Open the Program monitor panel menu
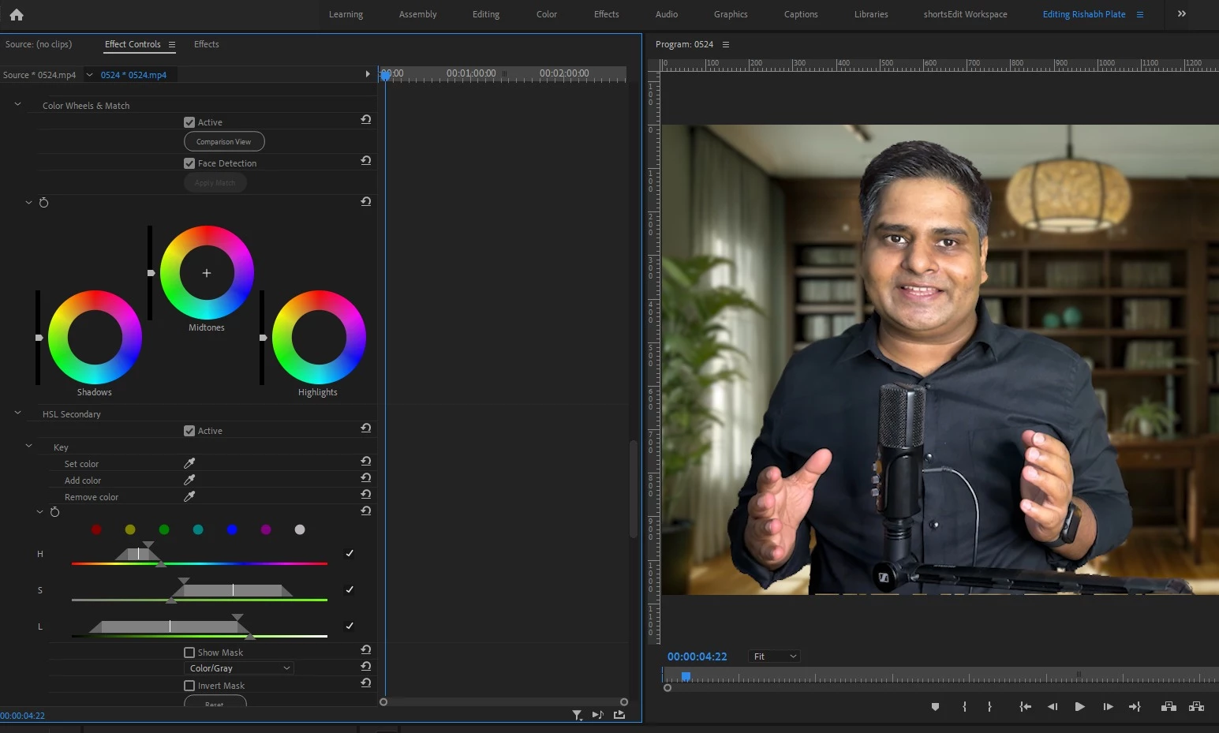 coord(726,45)
